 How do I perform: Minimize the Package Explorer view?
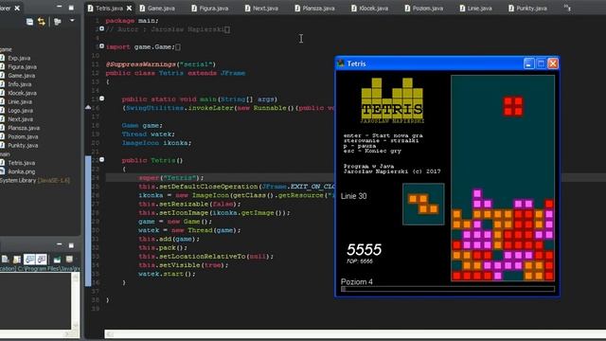click(59, 7)
